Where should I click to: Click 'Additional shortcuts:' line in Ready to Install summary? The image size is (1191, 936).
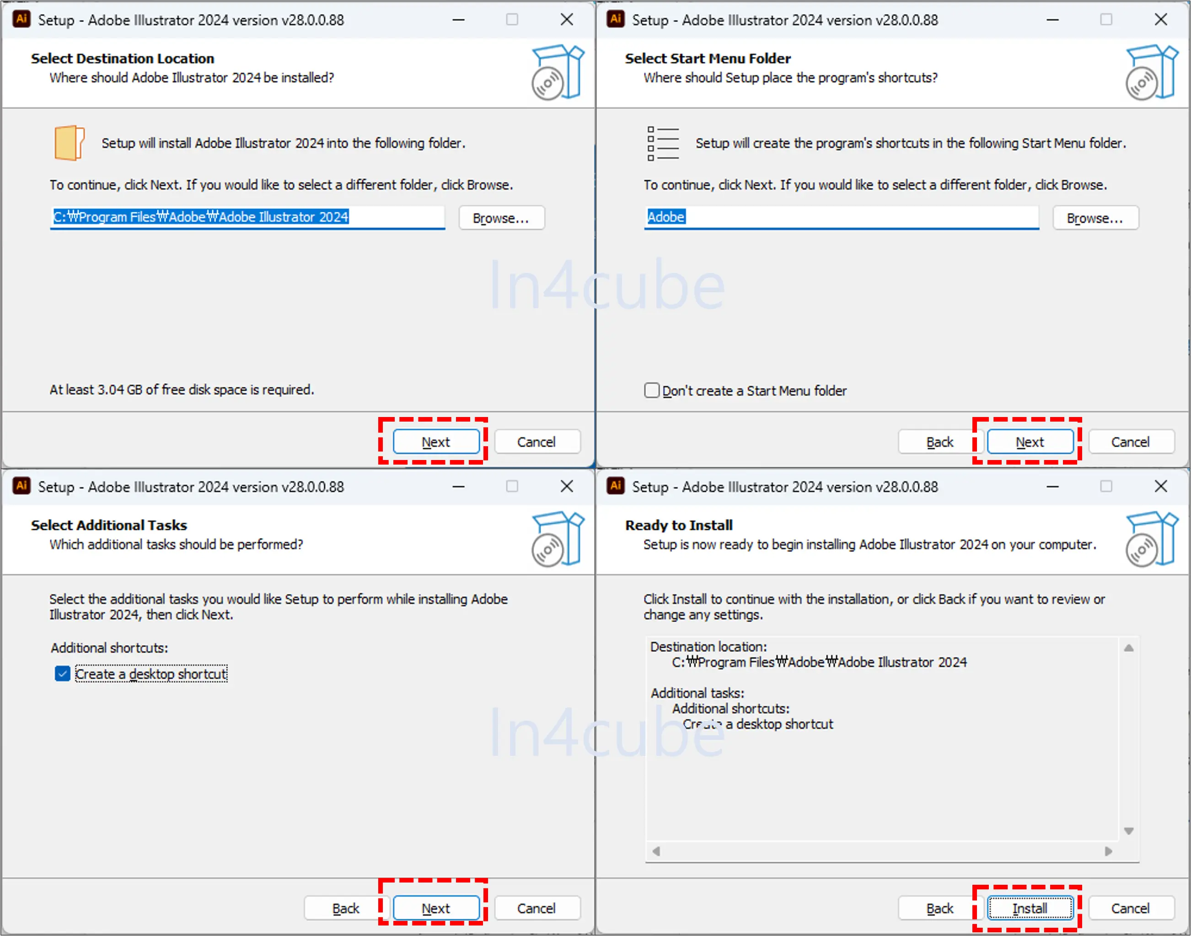[731, 709]
